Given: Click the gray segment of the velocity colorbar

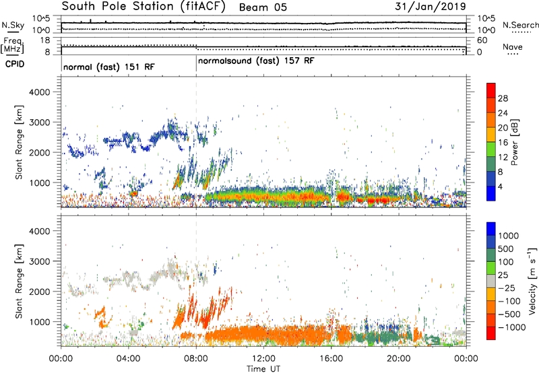Looking at the screenshot, I should tap(491, 281).
